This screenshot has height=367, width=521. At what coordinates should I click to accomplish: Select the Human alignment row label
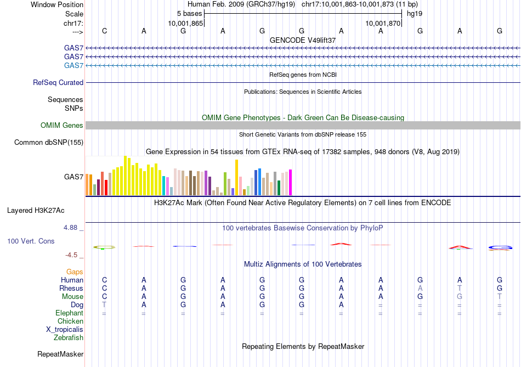72,280
